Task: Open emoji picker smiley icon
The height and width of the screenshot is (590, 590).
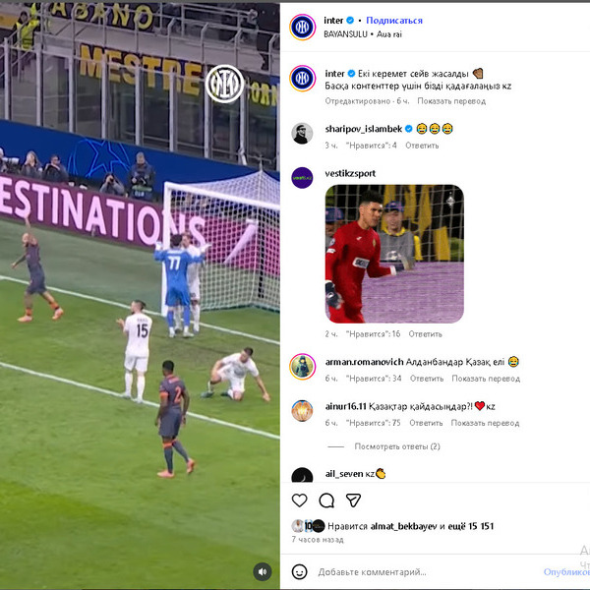Action: pos(300,572)
